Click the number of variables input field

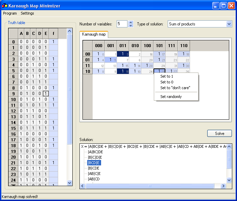click(122, 24)
